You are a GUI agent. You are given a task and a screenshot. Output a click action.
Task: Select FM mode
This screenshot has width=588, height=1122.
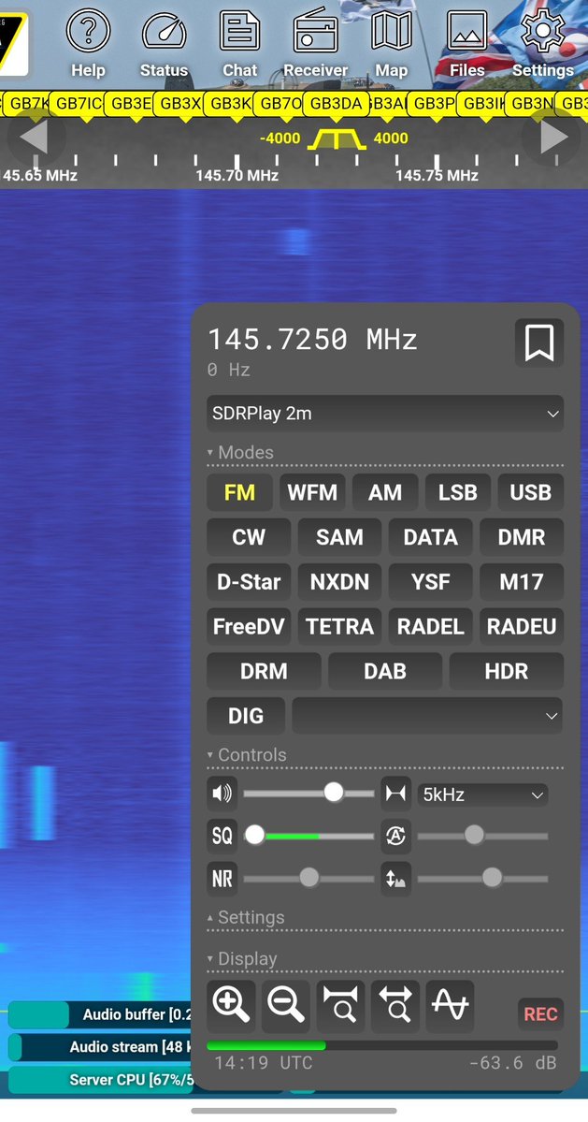(239, 492)
